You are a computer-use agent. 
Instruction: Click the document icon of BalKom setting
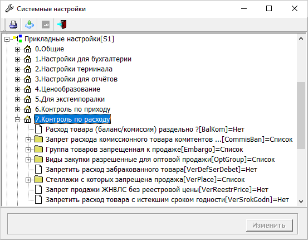pyautogui.click(x=38, y=129)
